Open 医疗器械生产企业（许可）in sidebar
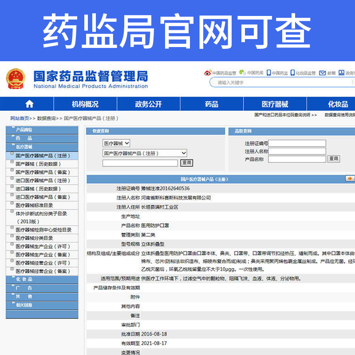Screen dimensions: 355x355 tap(43, 246)
